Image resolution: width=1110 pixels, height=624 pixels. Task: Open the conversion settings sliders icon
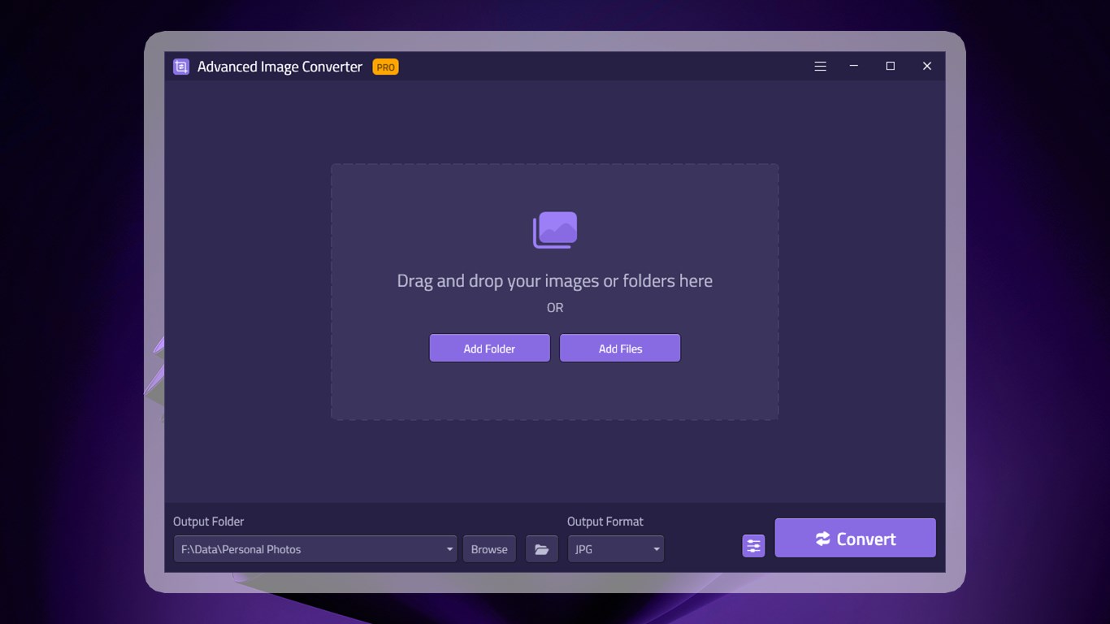coord(754,546)
